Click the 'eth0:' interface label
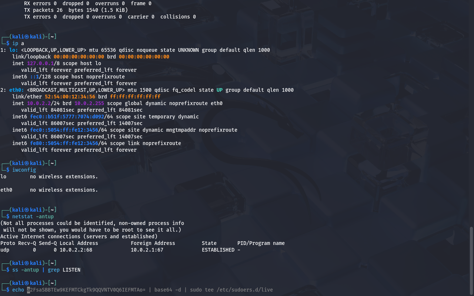Viewport: 474px width, 296px height. pyautogui.click(x=16, y=90)
